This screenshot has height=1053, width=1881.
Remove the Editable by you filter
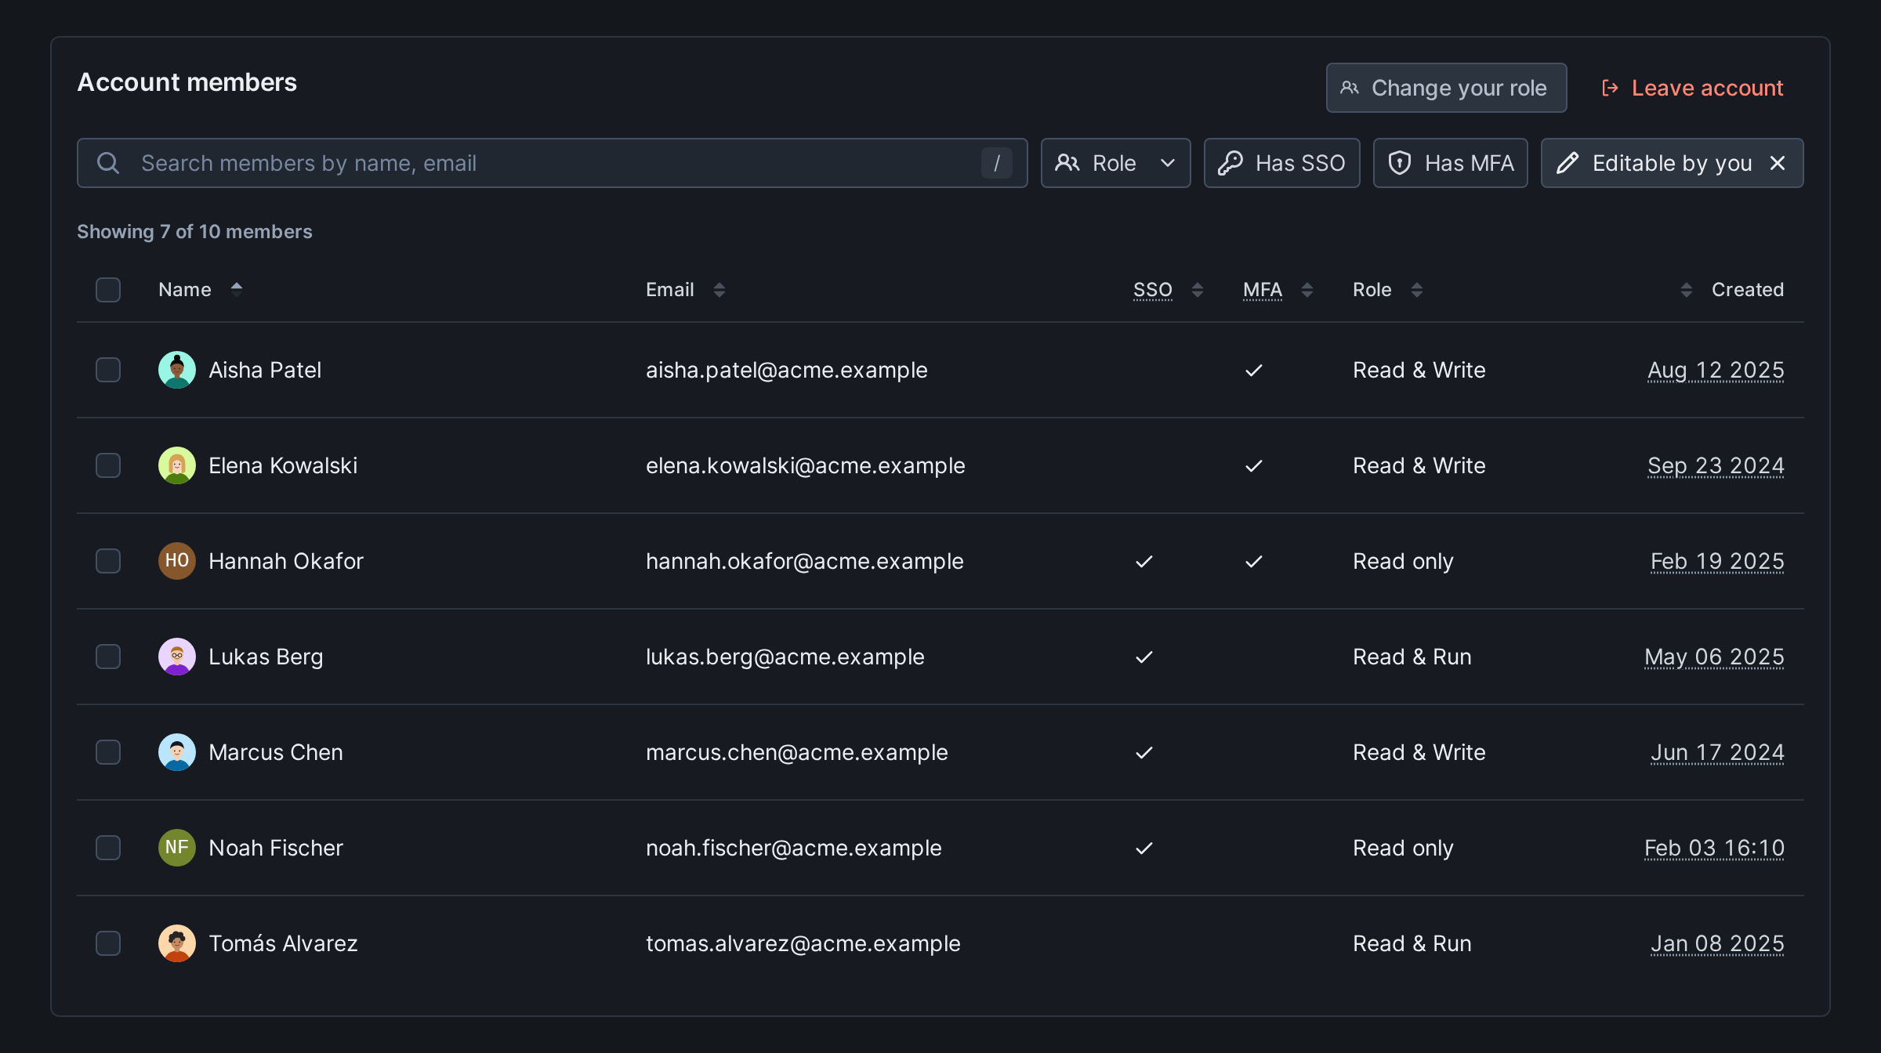click(x=1778, y=163)
